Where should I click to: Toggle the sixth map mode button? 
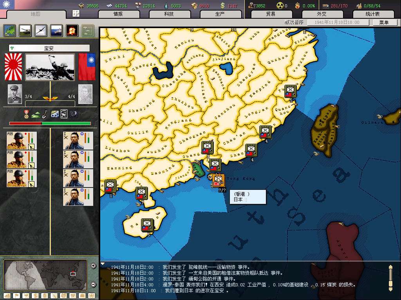54,296
